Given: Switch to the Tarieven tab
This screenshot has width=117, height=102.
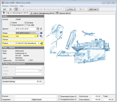Looking at the screenshot, I should point(63,13).
